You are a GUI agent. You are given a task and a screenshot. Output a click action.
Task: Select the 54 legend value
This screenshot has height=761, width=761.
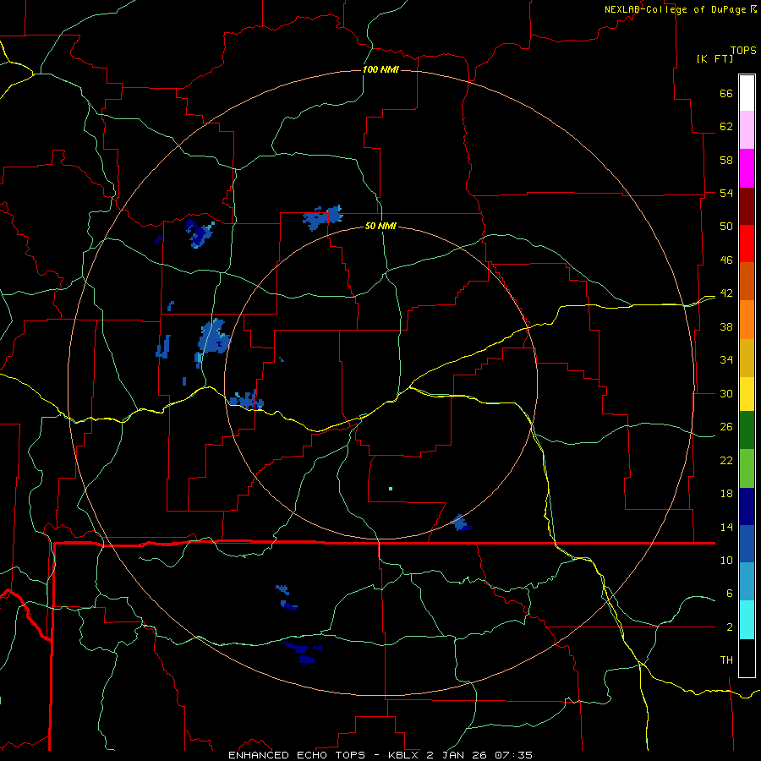tap(726, 193)
